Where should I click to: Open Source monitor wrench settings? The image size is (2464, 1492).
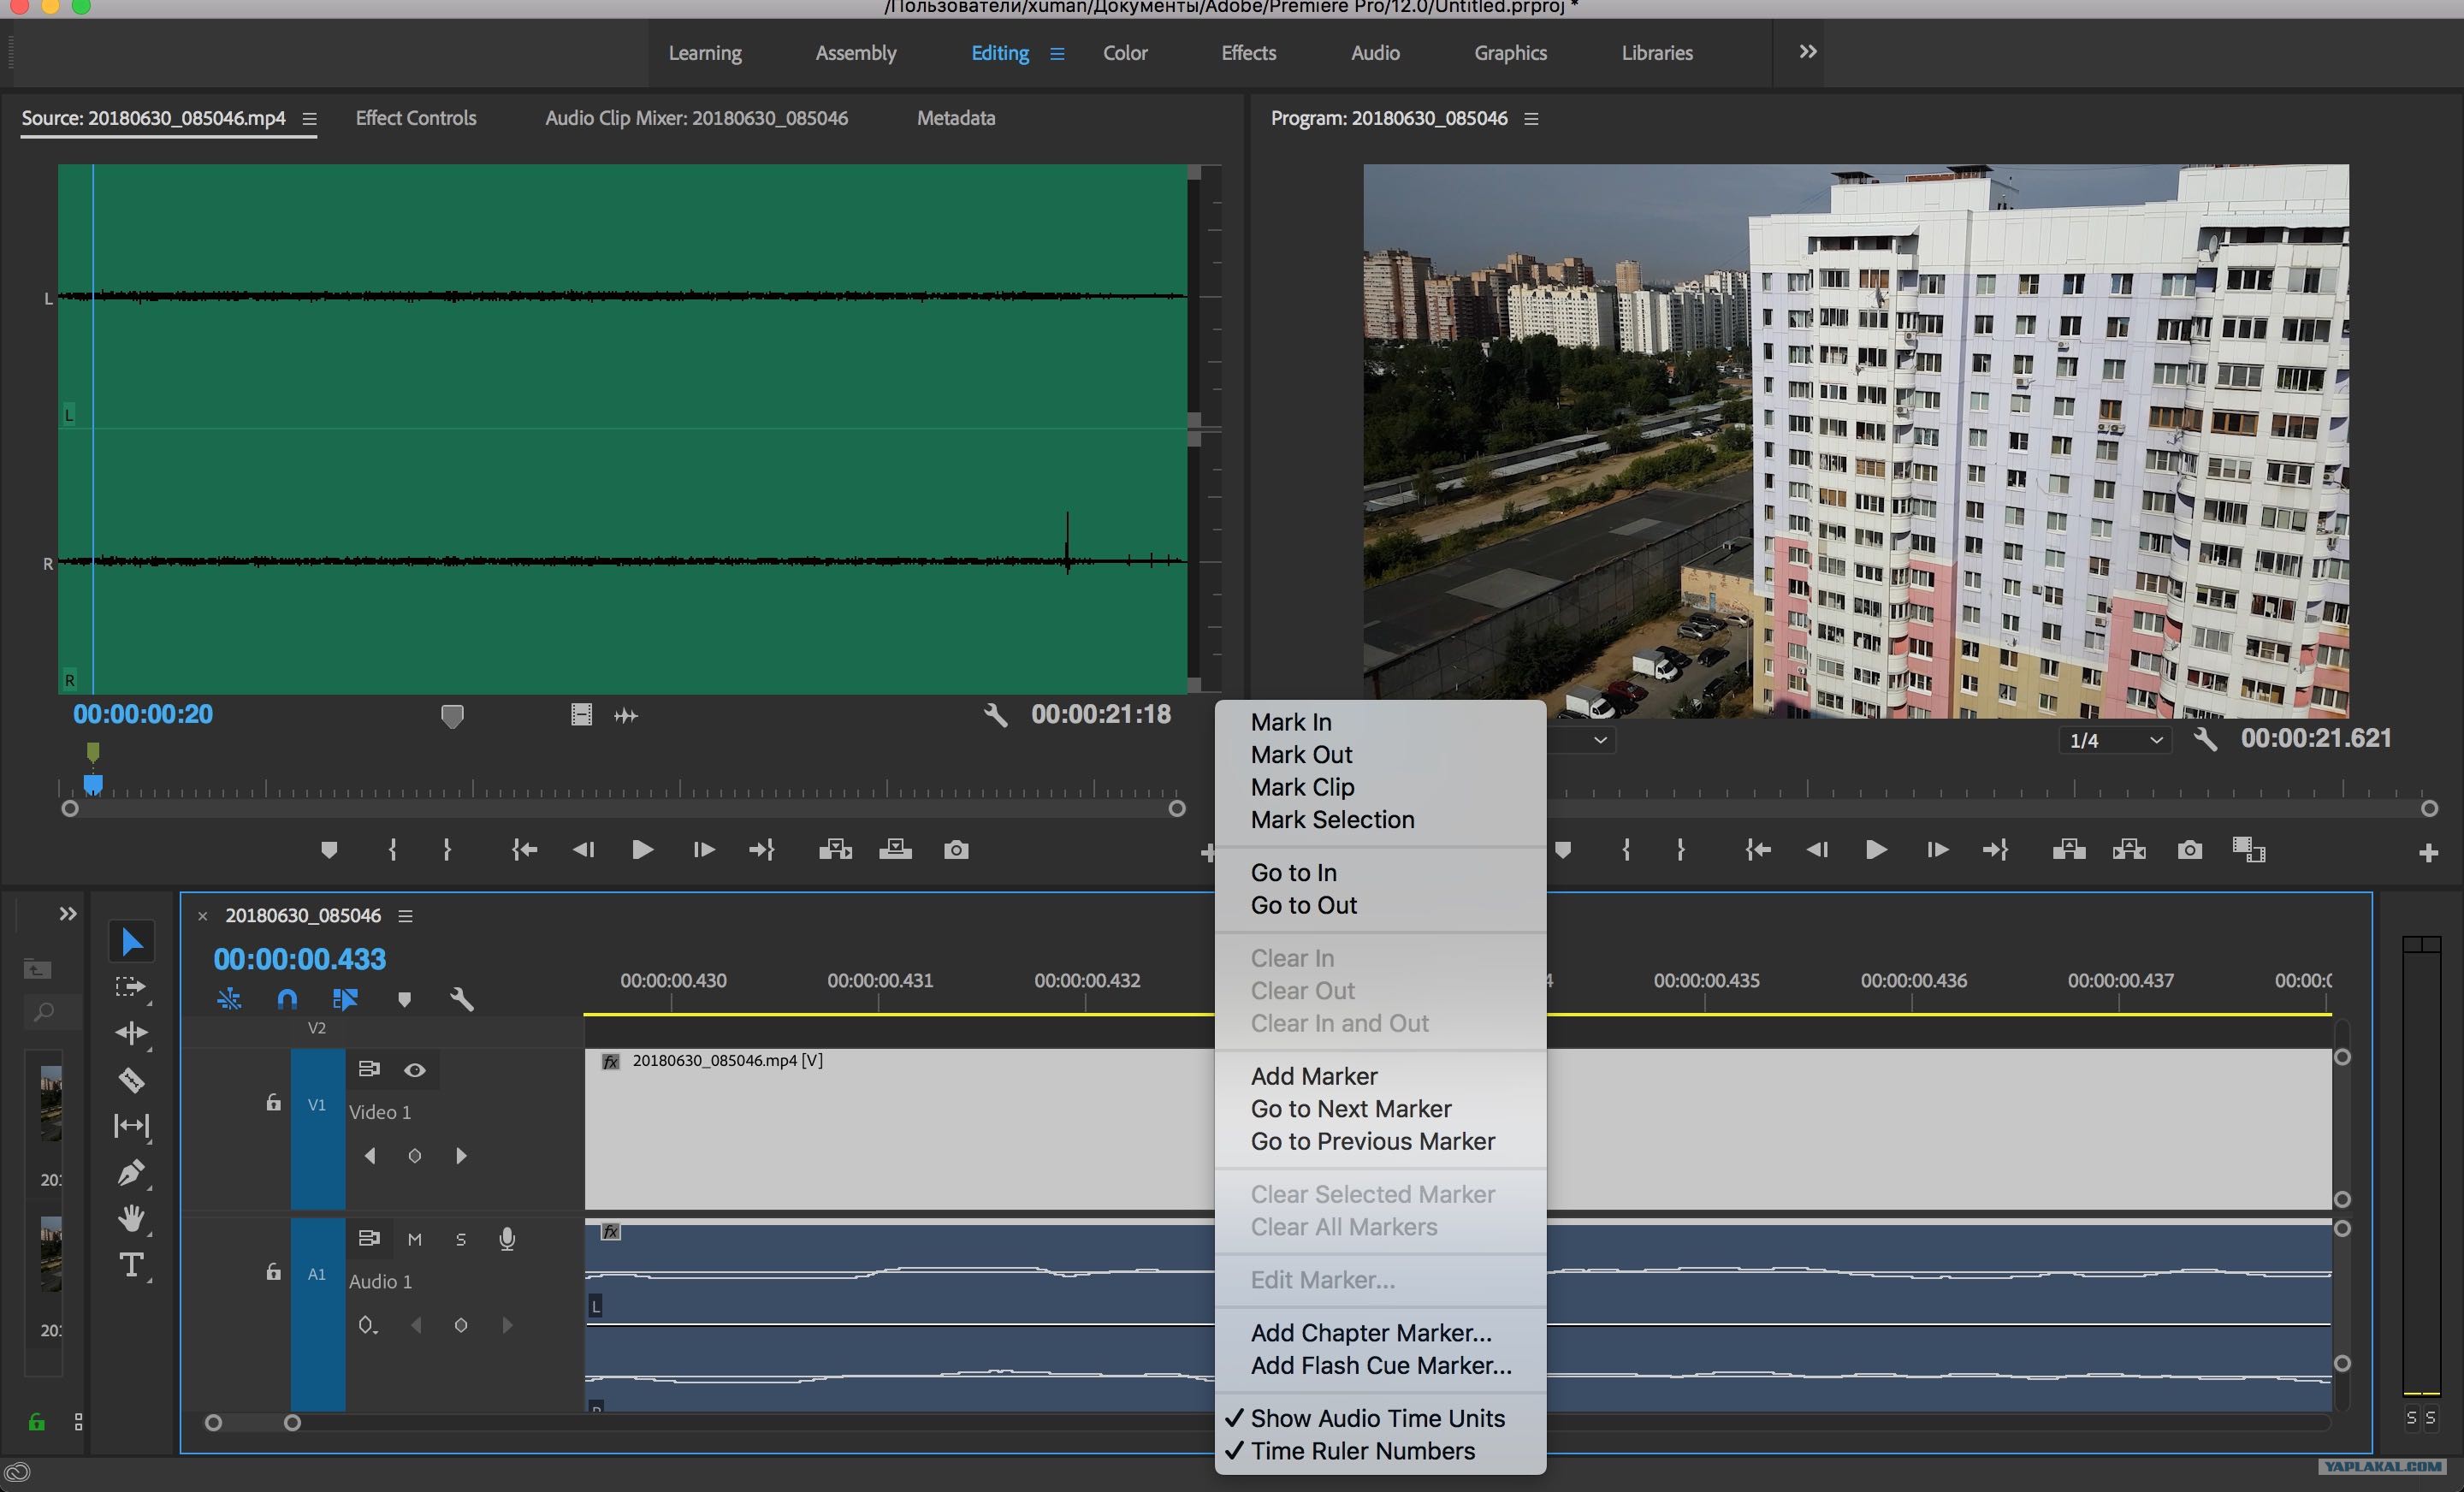(995, 714)
